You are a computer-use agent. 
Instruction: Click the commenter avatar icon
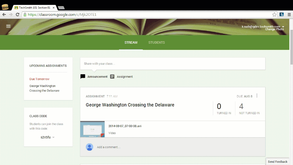coord(89,147)
